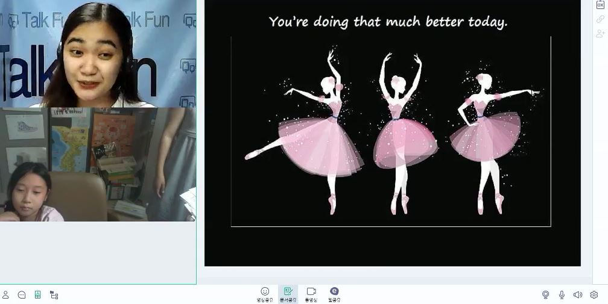This screenshot has width=608, height=304.
Task: Select the highlighted document share tab
Action: tap(288, 294)
